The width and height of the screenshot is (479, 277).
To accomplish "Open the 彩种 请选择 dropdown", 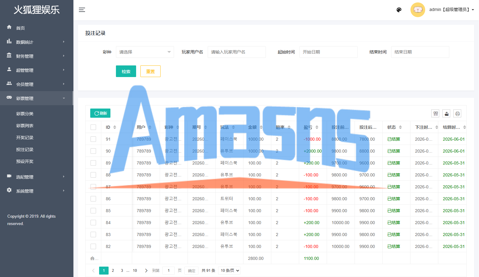I will tap(145, 52).
